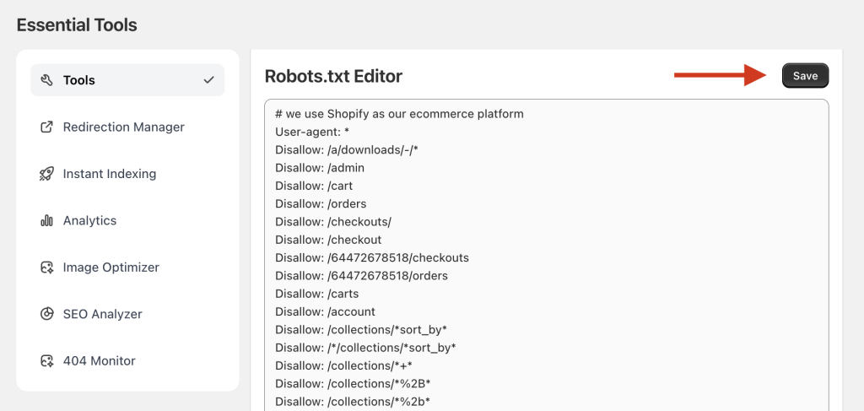Image resolution: width=864 pixels, height=411 pixels.
Task: Click the line 'Disallow: /checkout'
Action: [x=328, y=241]
